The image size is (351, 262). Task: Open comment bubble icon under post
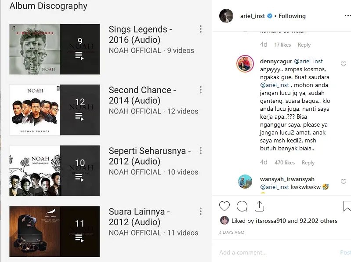(242, 206)
